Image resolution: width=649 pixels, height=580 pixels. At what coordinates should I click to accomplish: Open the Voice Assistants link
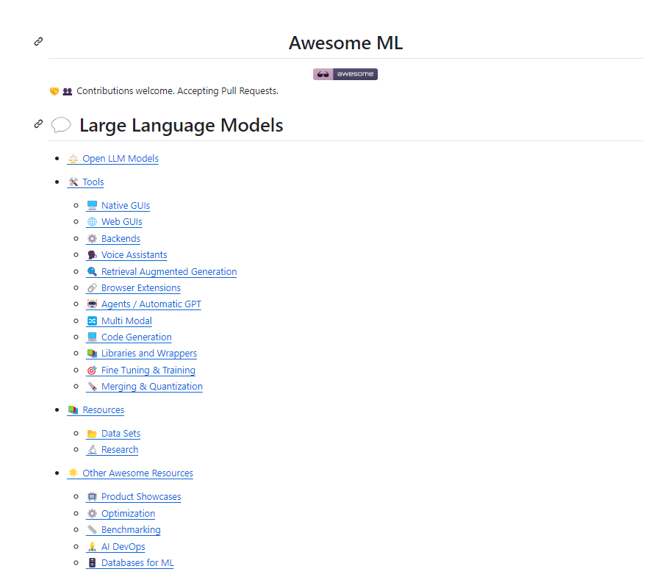134,254
